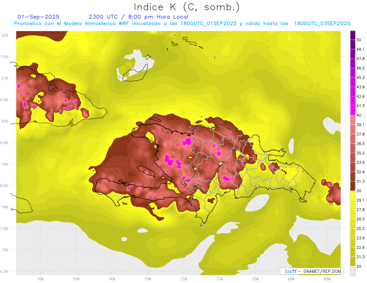Click legend value "31.3"
Viewport: 367px width, 283px height.
click(x=361, y=181)
